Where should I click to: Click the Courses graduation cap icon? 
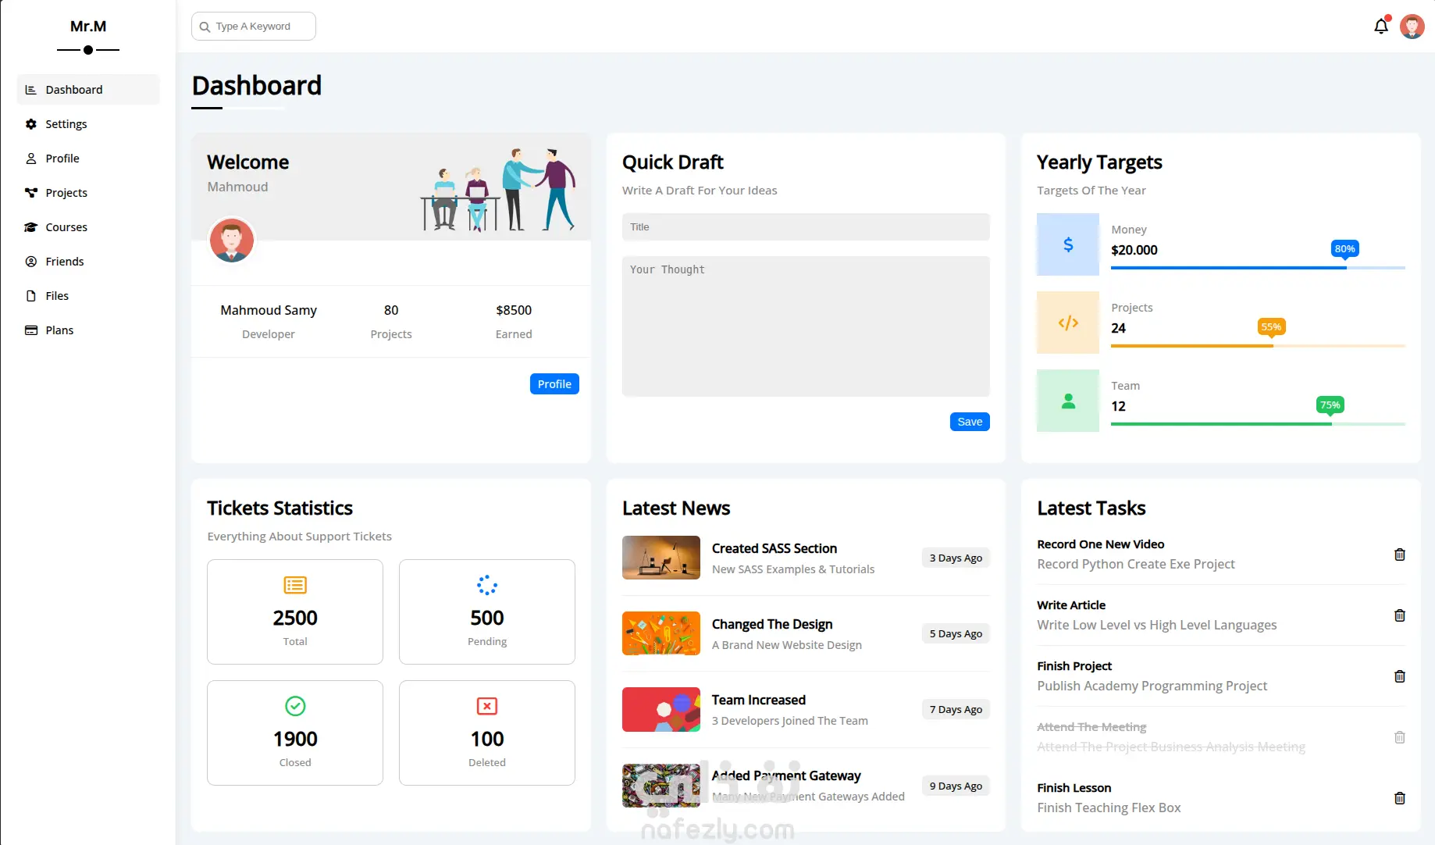(31, 227)
